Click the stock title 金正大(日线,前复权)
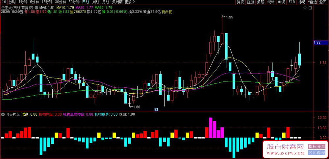Viewport: 329px width, 159px height. coord(18,8)
